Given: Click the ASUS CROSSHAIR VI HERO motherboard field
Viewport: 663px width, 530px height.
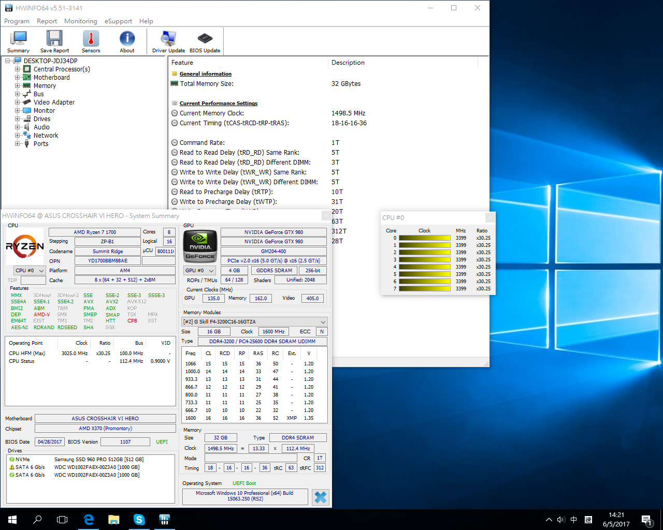Looking at the screenshot, I should [105, 418].
